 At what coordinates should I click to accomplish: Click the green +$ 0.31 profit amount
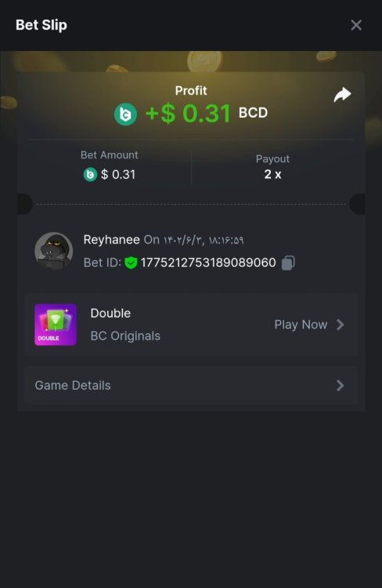pos(188,114)
